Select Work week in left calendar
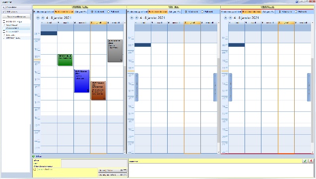 [x=98, y=12]
